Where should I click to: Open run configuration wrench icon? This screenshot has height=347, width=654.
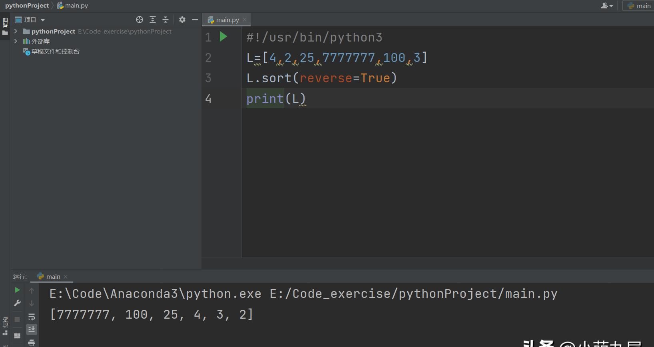pyautogui.click(x=17, y=303)
